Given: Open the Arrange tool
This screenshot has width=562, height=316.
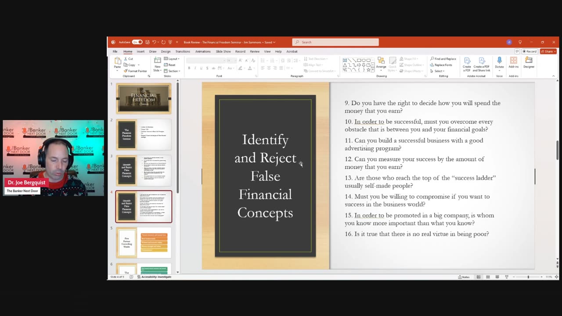Looking at the screenshot, I should click(381, 63).
